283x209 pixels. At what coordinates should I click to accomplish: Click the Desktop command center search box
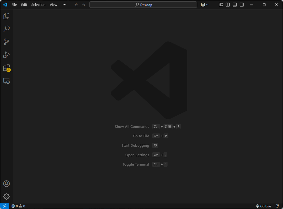tap(143, 4)
